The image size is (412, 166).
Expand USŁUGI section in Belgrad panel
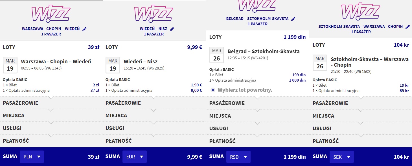[x=258, y=129]
